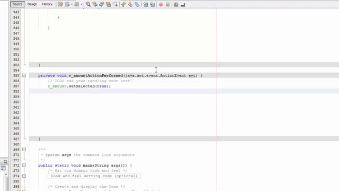Go to the next bookmark
339x191 pixels.
pyautogui.click(x=130, y=4)
